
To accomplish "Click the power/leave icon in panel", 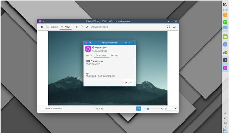I will 226,10.
